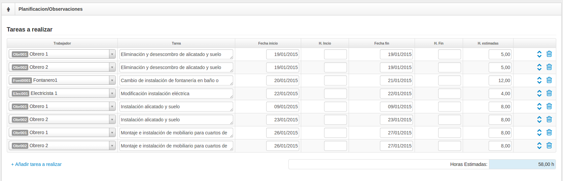Open the Electricista 1 worker dropdown

[x=62, y=93]
